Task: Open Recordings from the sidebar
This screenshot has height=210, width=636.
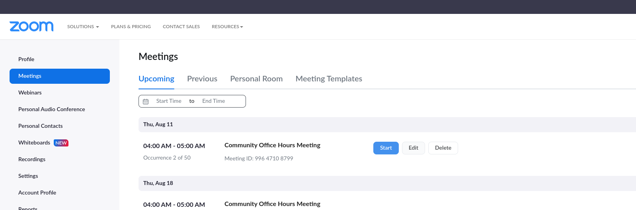Action: coord(32,159)
